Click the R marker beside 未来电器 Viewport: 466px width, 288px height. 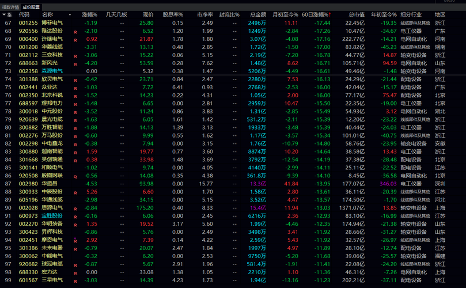[x=75, y=249]
